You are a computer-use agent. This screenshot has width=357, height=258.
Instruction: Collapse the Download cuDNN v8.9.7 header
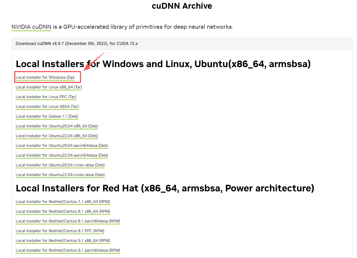(77, 44)
